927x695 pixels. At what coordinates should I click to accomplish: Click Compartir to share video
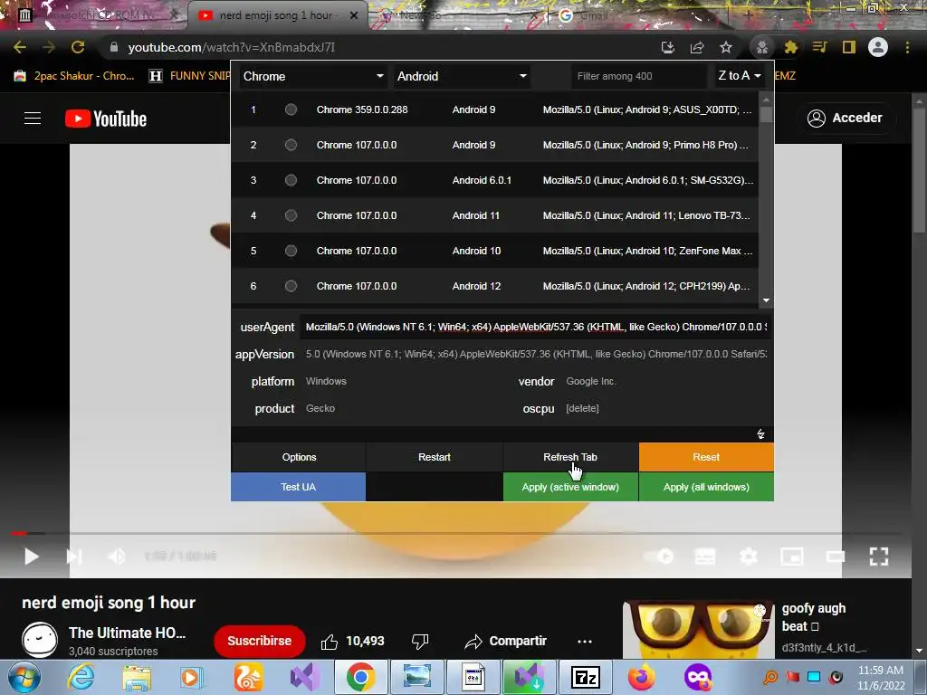505,642
